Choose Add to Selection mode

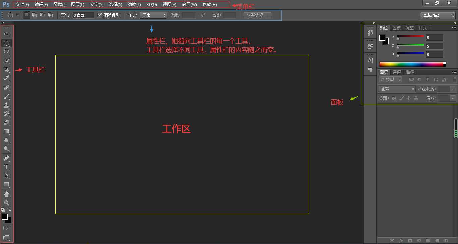(x=34, y=15)
